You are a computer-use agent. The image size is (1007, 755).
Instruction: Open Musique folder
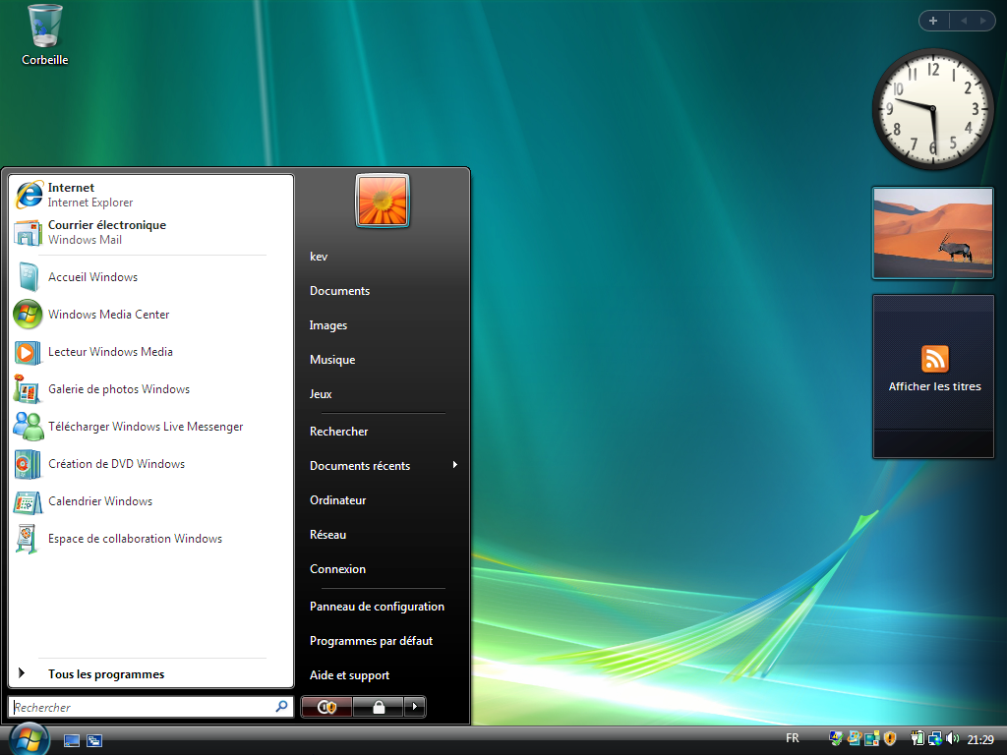[x=332, y=360]
